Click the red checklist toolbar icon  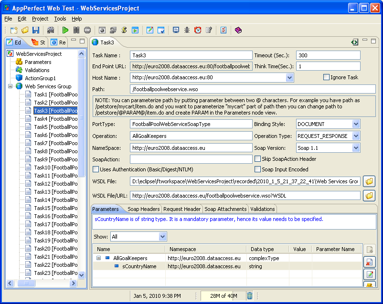223,30
